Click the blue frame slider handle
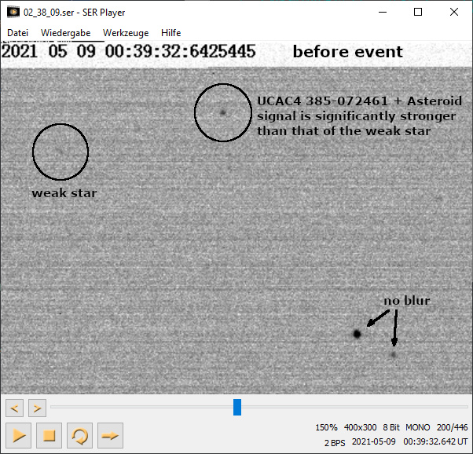This screenshot has width=473, height=454. [x=237, y=407]
